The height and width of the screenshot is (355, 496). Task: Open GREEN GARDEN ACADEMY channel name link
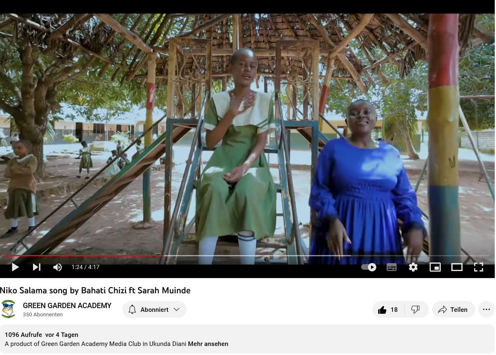67,305
